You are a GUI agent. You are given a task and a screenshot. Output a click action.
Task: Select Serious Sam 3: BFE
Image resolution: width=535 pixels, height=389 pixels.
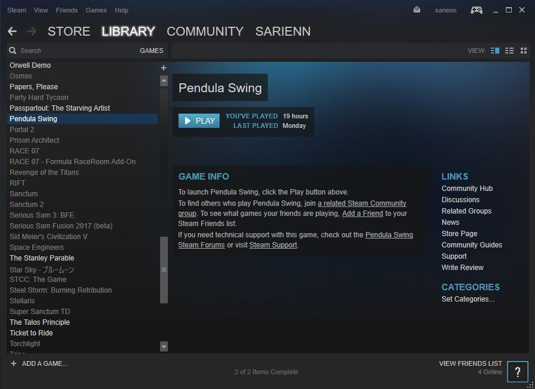click(82, 215)
